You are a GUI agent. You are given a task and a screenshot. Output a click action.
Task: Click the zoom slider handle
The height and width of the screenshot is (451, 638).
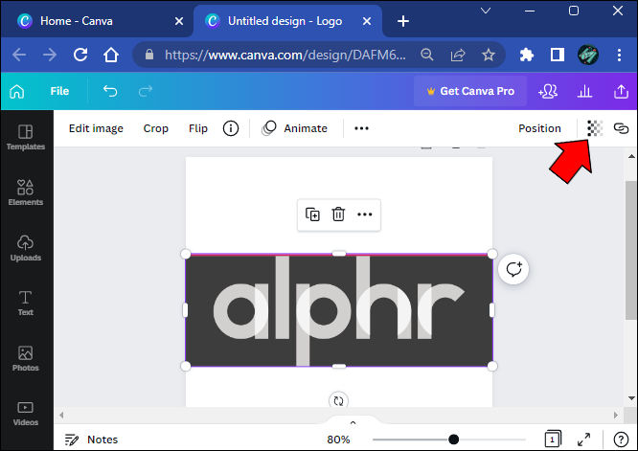[454, 440]
